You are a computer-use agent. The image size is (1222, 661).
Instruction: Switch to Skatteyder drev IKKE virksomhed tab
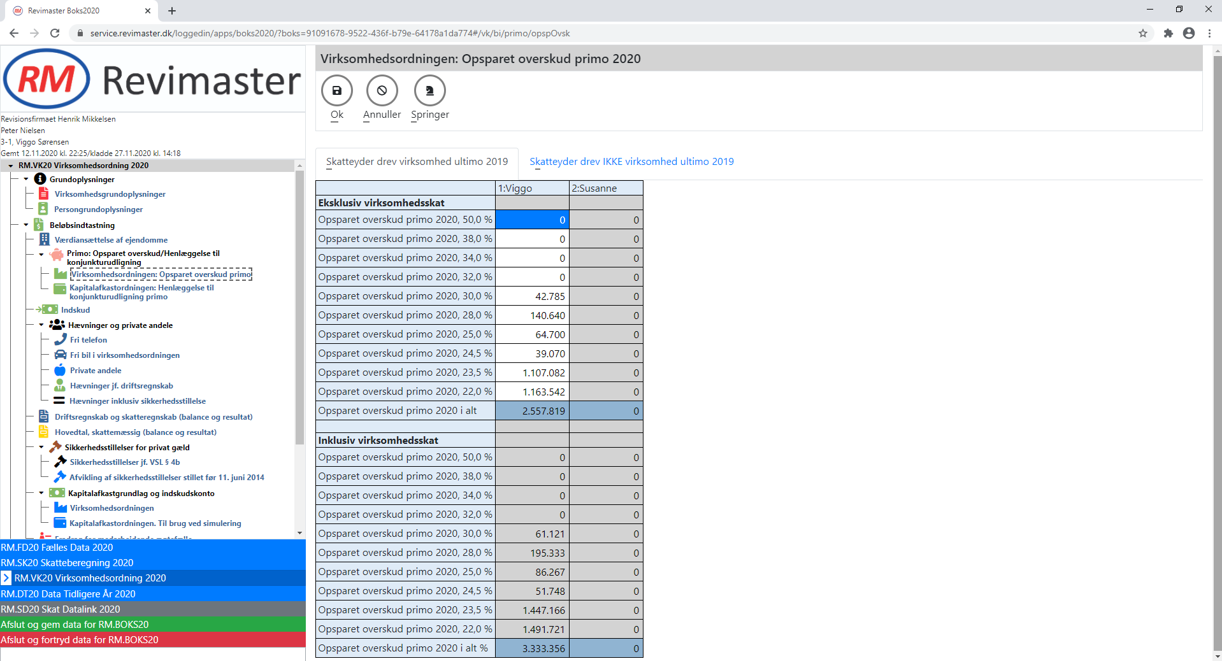[x=631, y=161]
